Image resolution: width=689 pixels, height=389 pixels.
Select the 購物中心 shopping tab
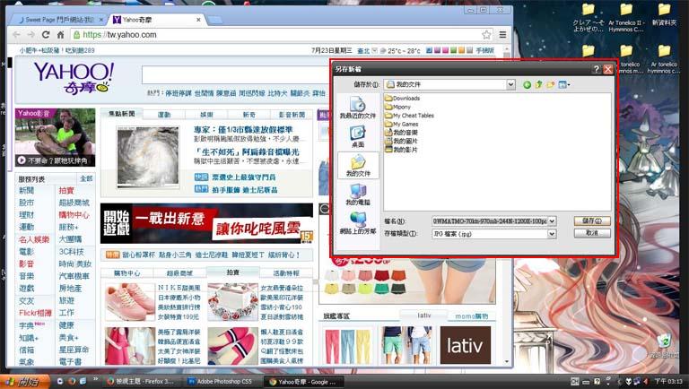tap(127, 273)
